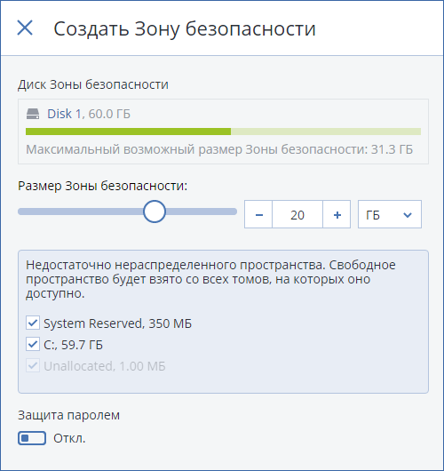Click slider track right of the handle
The width and height of the screenshot is (444, 471).
(202, 212)
